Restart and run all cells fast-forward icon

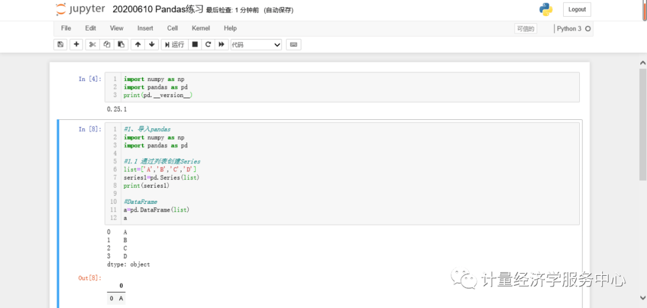(x=222, y=44)
